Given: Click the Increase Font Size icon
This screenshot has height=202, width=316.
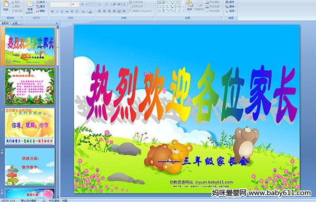Looking at the screenshot, I should [83, 4].
